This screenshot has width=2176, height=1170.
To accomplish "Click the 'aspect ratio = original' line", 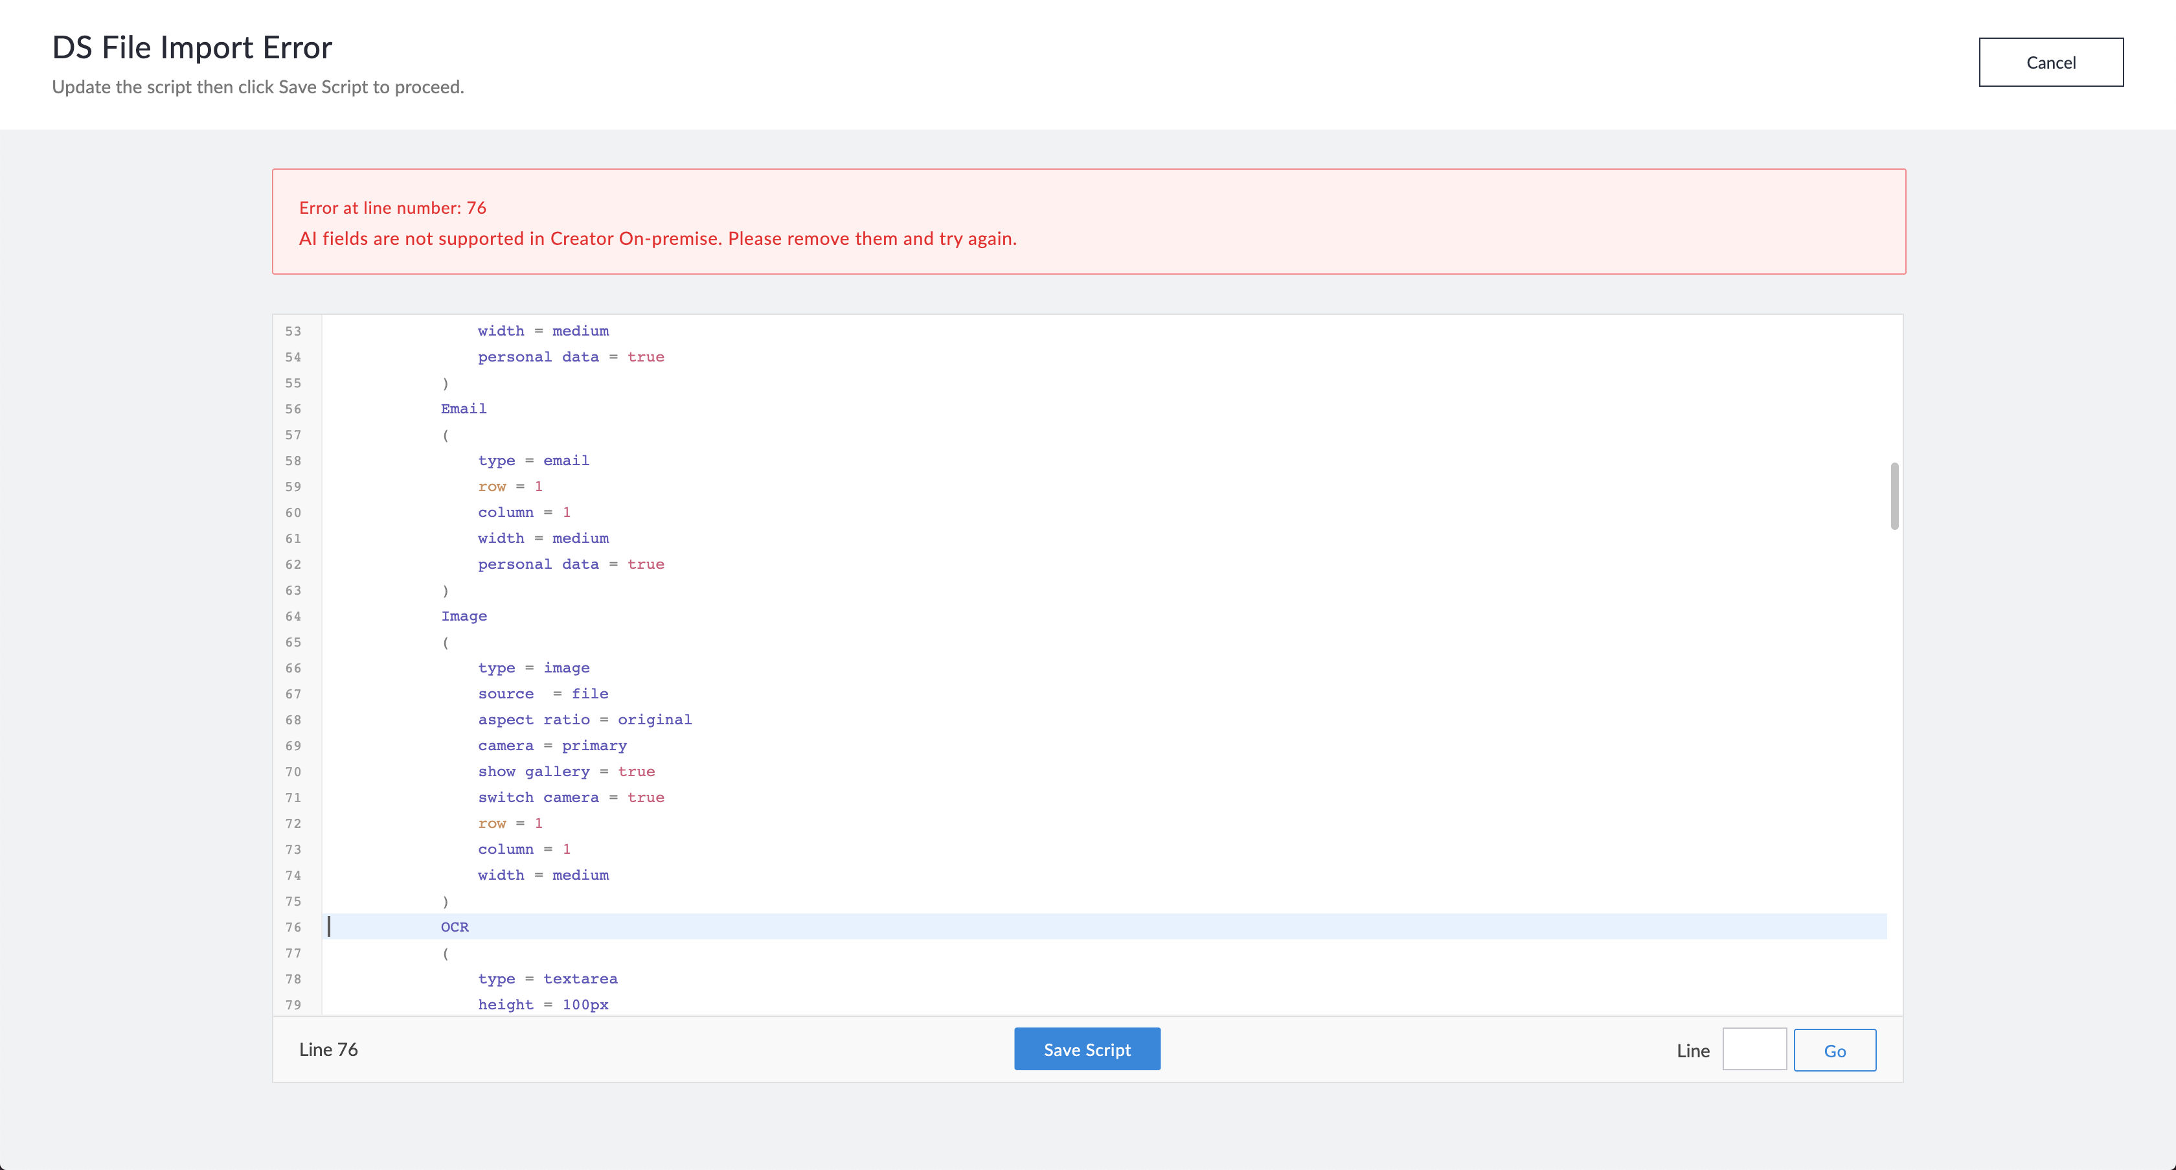I will [585, 720].
